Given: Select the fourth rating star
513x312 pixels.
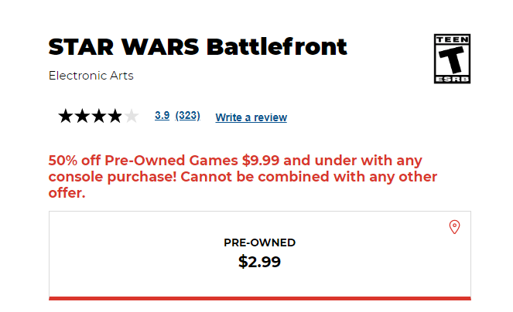Looking at the screenshot, I should tap(115, 117).
